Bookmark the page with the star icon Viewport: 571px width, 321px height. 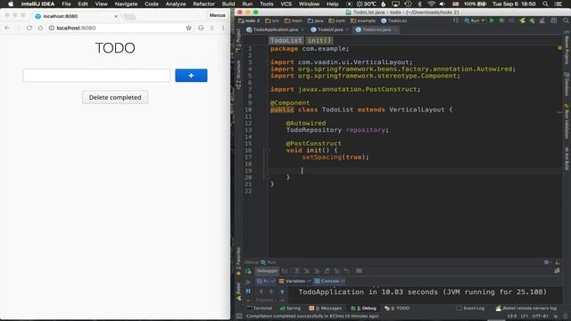point(188,28)
